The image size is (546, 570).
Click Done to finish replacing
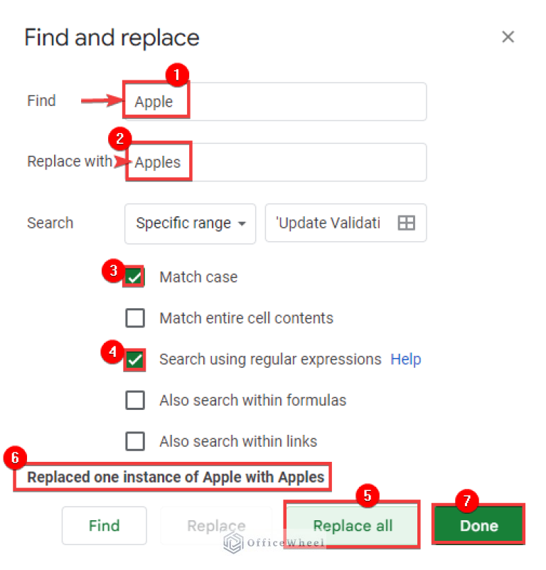click(x=478, y=524)
